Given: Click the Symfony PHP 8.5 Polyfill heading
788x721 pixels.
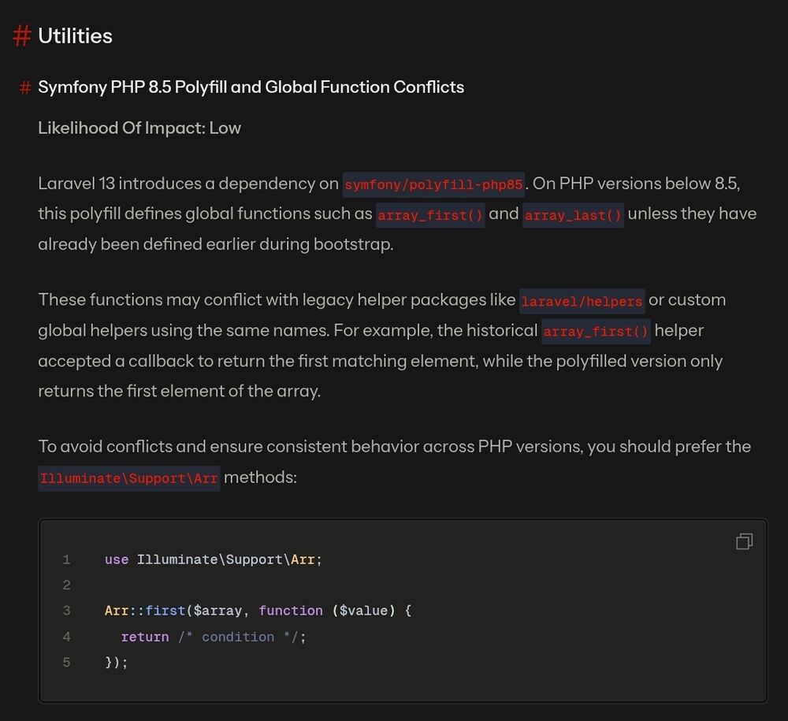Looking at the screenshot, I should coord(251,87).
